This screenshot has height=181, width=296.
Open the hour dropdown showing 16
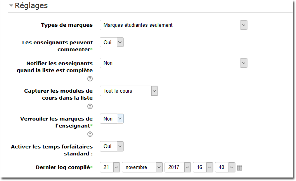(x=203, y=167)
